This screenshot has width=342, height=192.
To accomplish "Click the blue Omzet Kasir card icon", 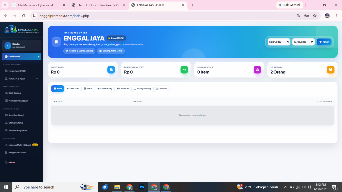I will coord(111,69).
